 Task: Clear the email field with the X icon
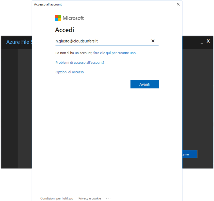coord(153,41)
